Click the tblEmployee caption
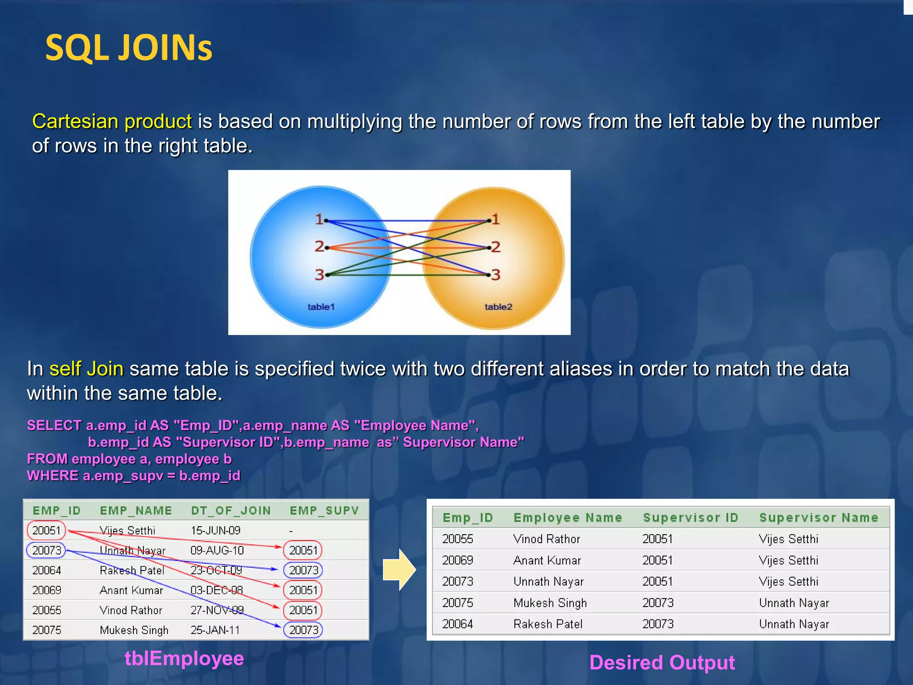The image size is (913, 685). coord(184,658)
